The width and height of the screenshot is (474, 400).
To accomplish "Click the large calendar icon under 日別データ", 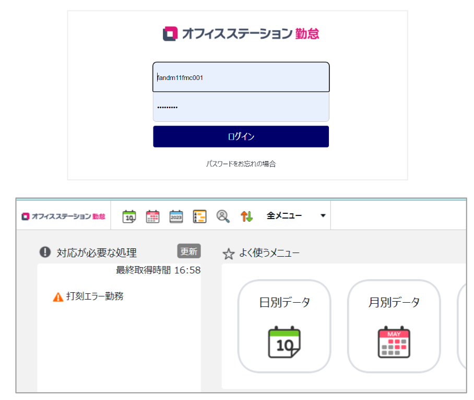I will click(285, 342).
